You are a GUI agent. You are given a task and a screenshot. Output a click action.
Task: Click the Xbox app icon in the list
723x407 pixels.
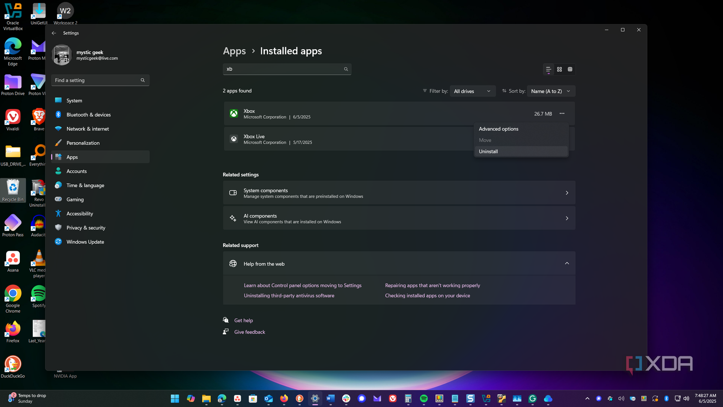point(234,114)
